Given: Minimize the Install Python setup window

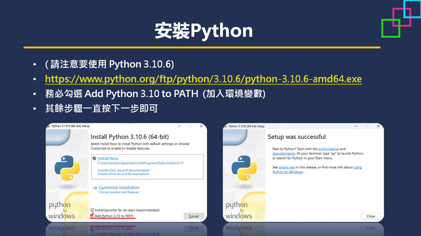Looking at the screenshot, I should point(179,126).
